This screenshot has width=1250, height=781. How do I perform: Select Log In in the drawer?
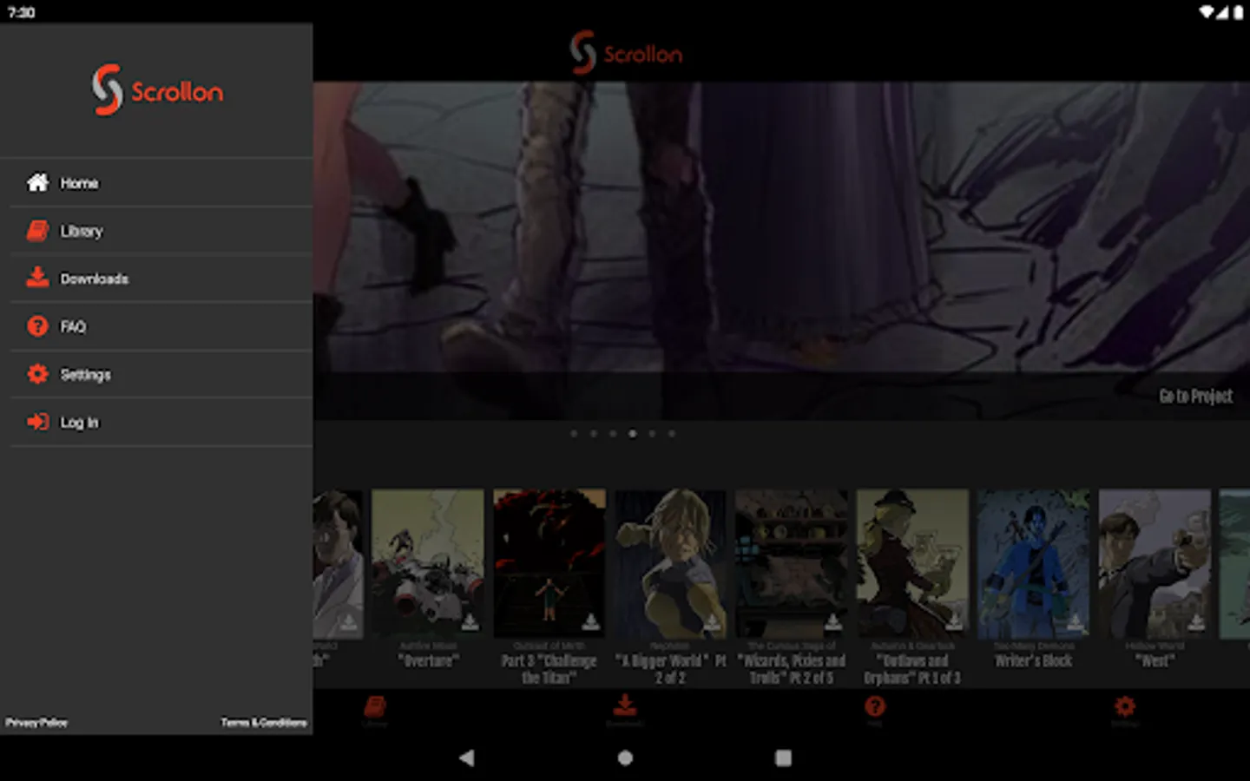[x=161, y=423]
